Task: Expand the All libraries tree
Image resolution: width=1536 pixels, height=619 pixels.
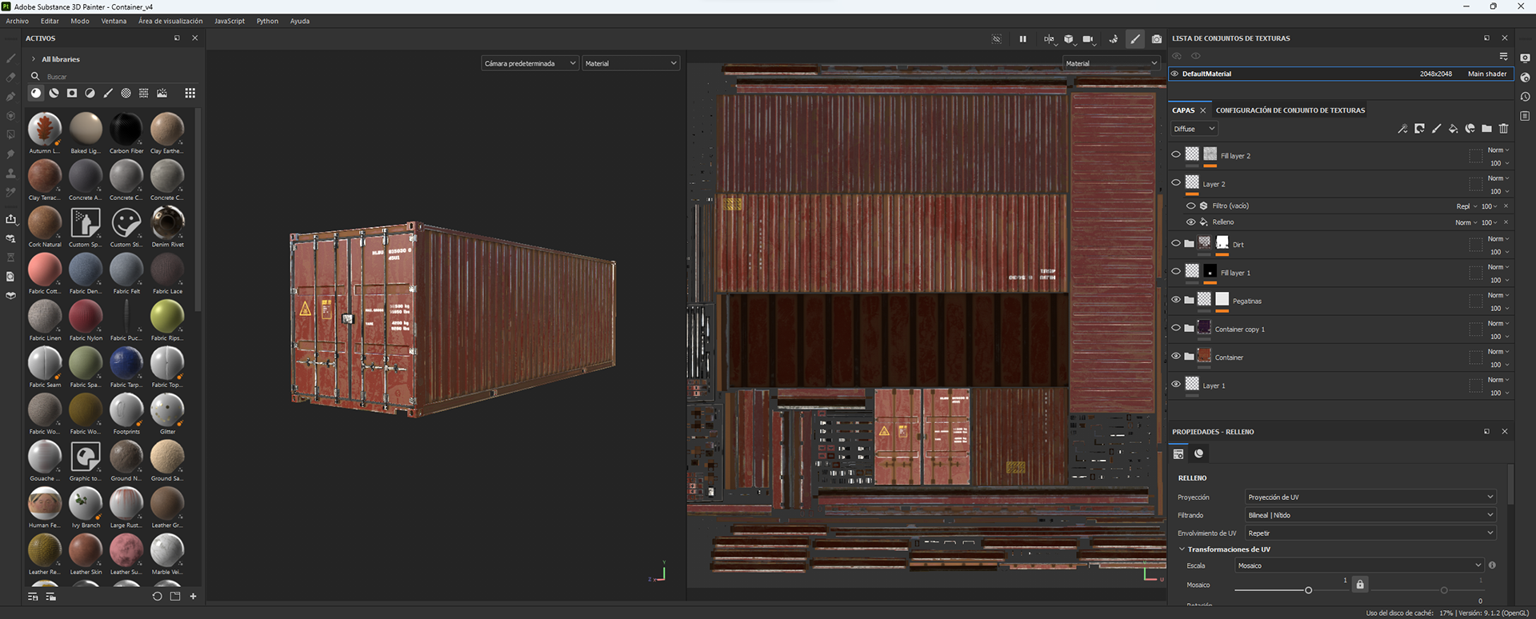Action: point(34,59)
